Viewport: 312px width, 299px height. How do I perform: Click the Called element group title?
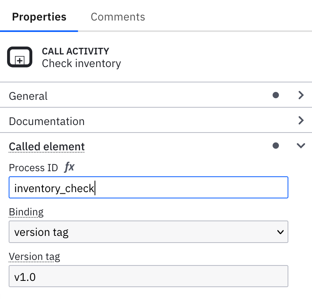click(x=46, y=146)
